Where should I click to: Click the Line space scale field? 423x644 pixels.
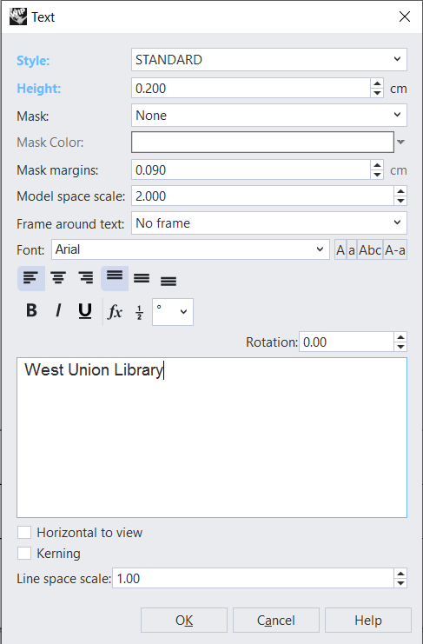point(253,578)
